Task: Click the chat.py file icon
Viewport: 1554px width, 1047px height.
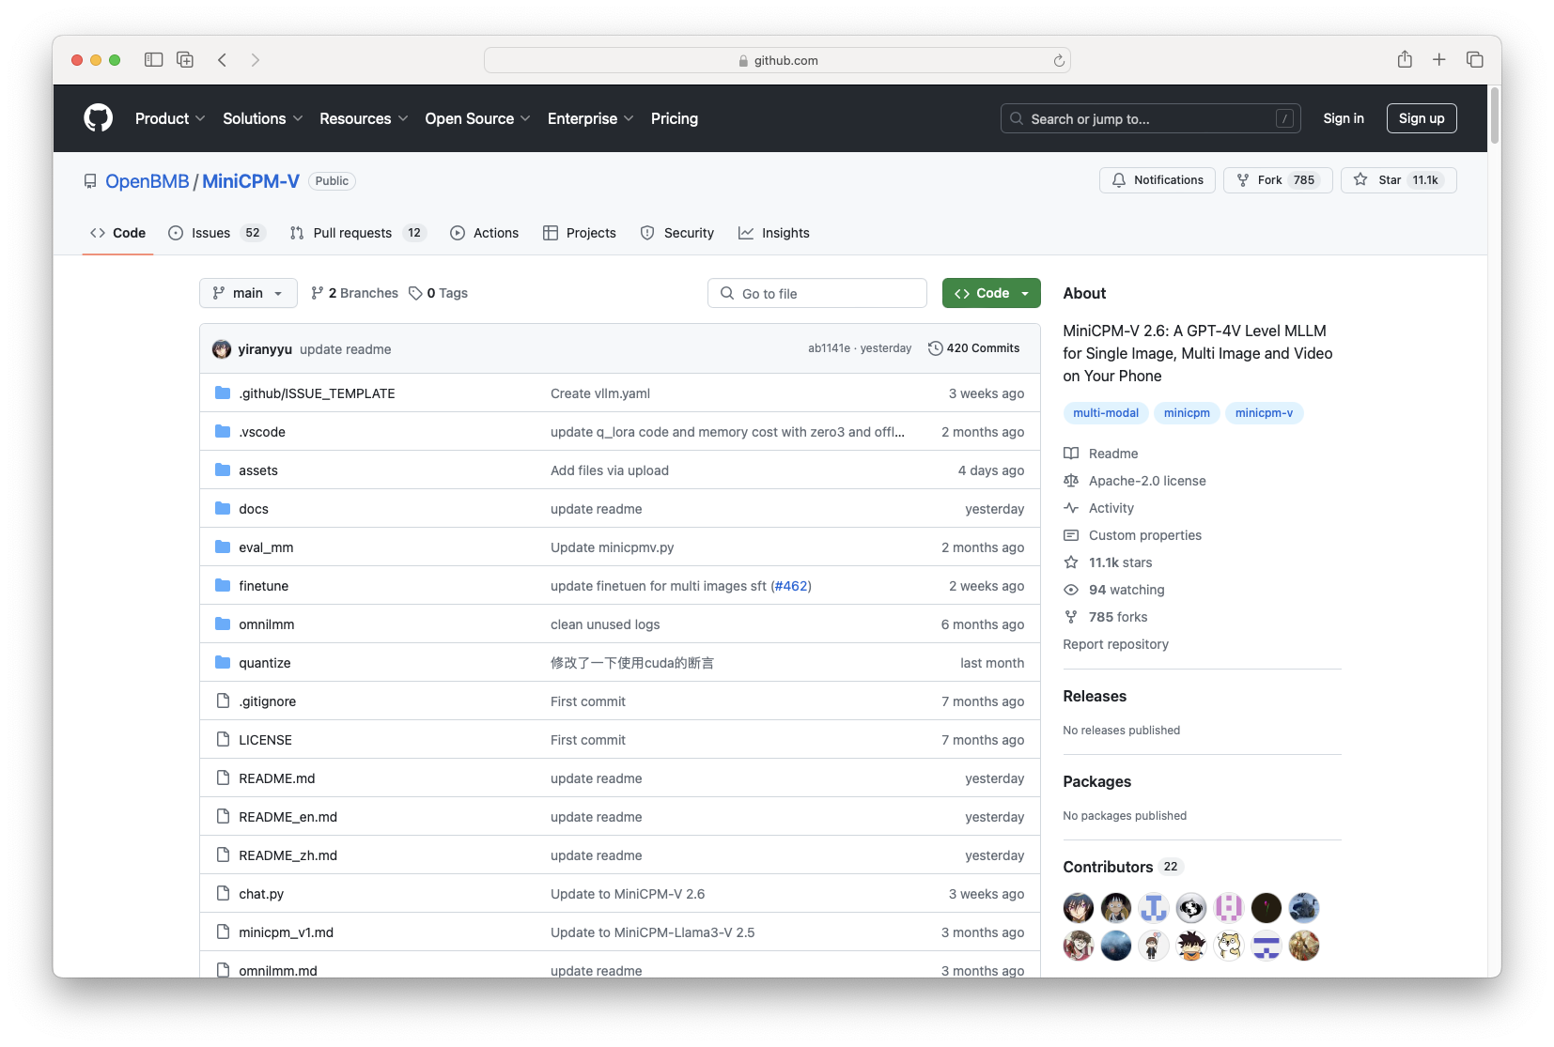Action: 223,893
